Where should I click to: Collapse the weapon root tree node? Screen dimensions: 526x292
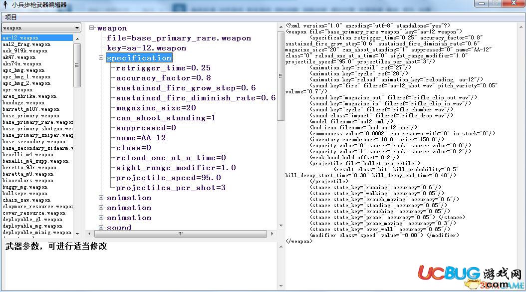click(92, 28)
